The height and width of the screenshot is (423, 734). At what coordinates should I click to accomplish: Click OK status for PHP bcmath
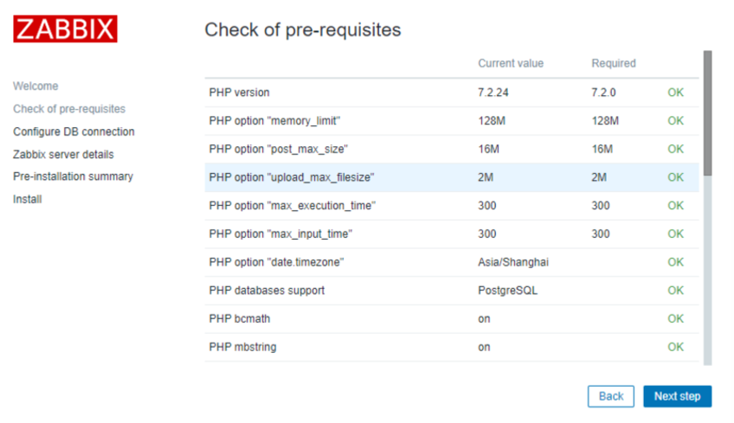pos(675,318)
